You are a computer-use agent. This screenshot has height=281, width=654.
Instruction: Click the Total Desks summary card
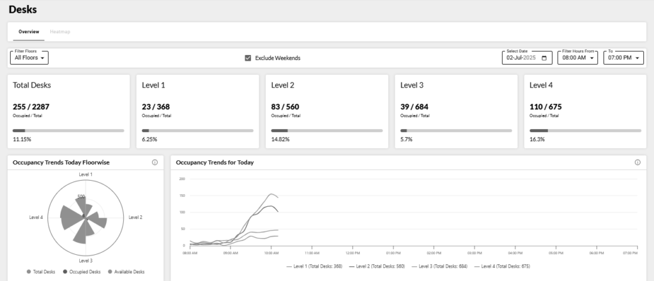point(68,111)
